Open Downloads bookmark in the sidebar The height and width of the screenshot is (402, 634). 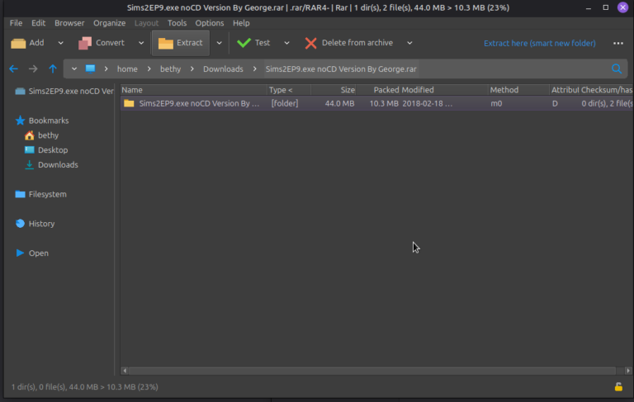(x=58, y=165)
